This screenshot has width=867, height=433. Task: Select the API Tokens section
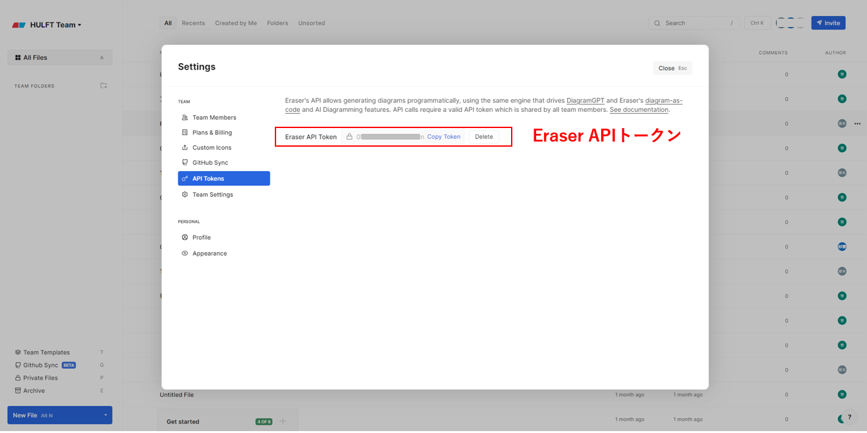click(223, 178)
